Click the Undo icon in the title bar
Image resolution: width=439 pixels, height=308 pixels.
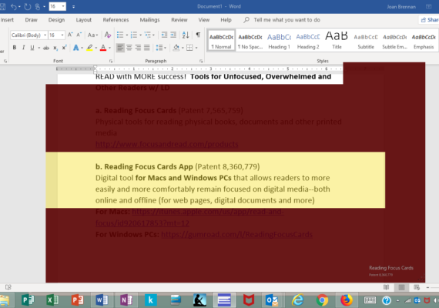[x=13, y=6]
